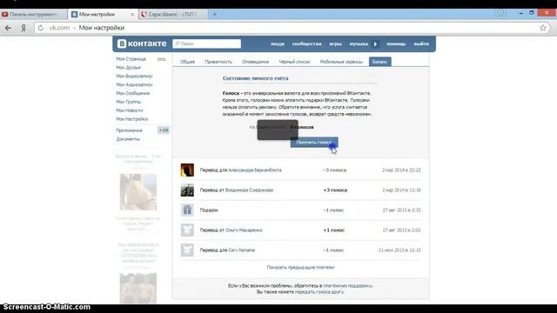This screenshot has width=557, height=313.
Task: Open Мои Аудиозаписи in sidebar
Action: (x=134, y=84)
